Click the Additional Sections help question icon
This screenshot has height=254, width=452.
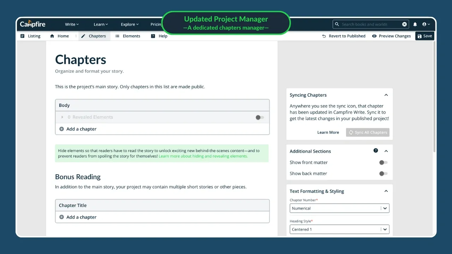(376, 151)
